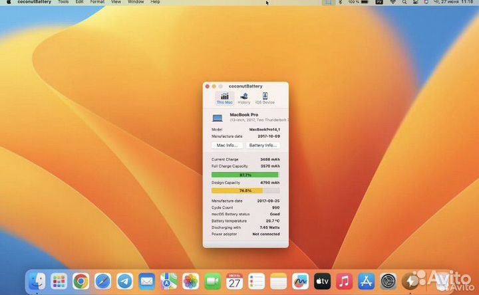Open Telegram from the Dock
Image resolution: width=479 pixels, height=295 pixels.
click(x=125, y=281)
